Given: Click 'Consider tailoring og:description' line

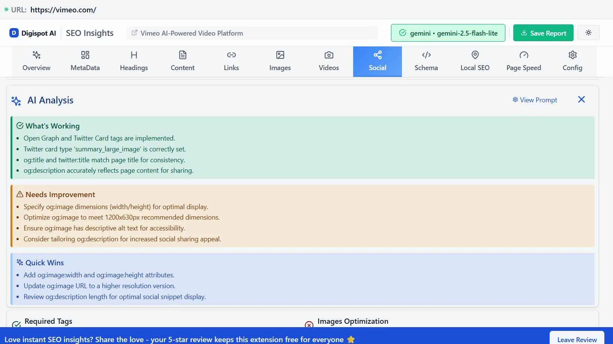Looking at the screenshot, I should point(122,239).
